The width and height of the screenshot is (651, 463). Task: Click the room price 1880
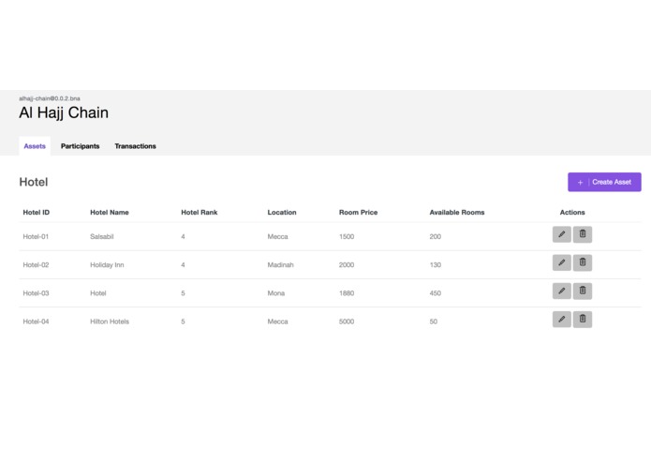[x=347, y=293]
